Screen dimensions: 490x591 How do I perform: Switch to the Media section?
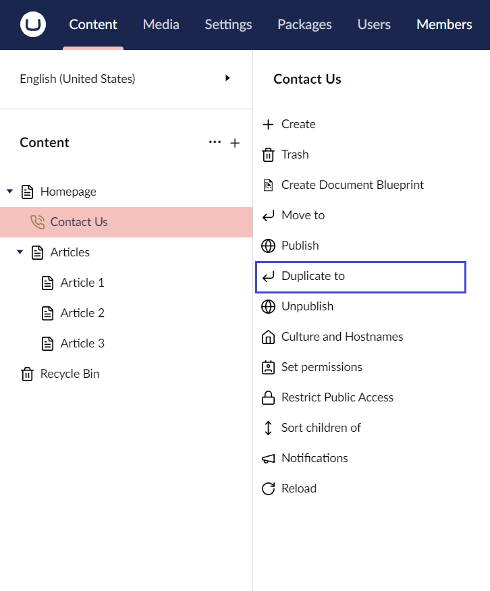click(x=161, y=24)
